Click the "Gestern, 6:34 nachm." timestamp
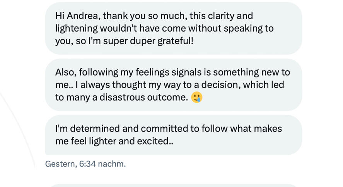 pyautogui.click(x=85, y=164)
